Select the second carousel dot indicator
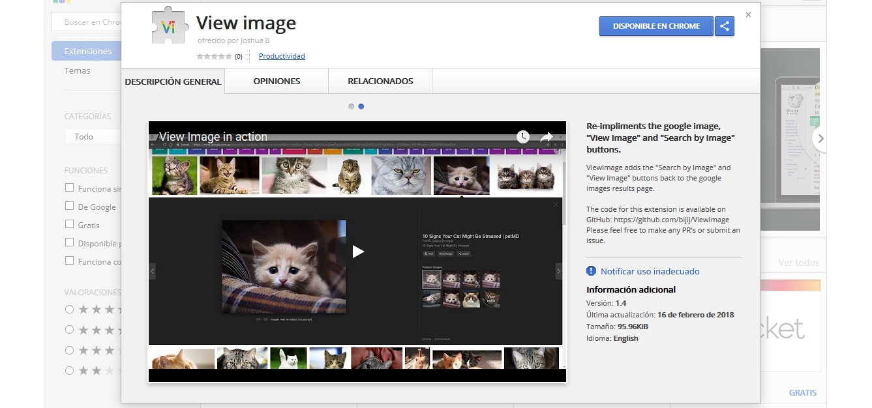The height and width of the screenshot is (408, 872). tap(361, 106)
